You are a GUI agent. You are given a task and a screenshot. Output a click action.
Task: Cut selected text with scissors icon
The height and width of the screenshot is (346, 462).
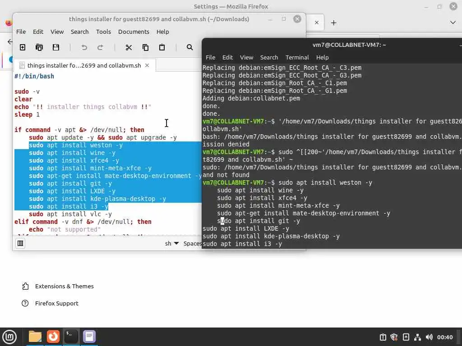click(x=129, y=47)
